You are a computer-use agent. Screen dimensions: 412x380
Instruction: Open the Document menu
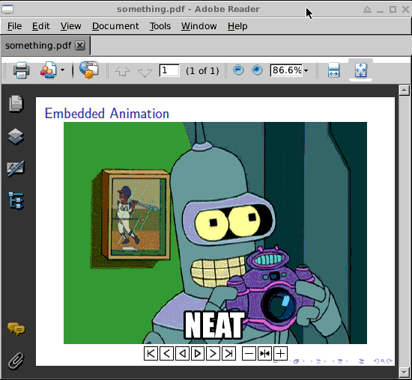(x=115, y=26)
